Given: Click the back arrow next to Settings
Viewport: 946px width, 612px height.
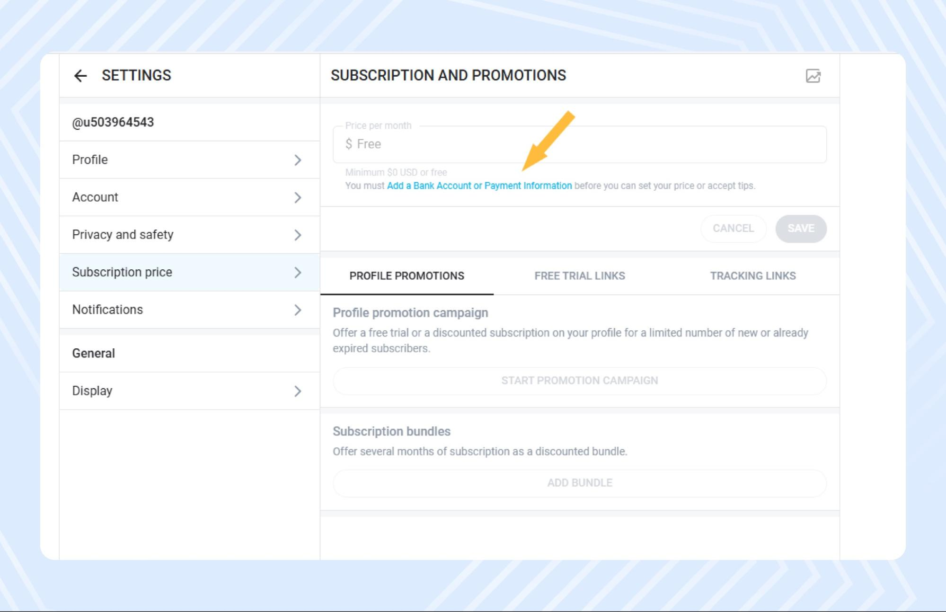Looking at the screenshot, I should (80, 76).
